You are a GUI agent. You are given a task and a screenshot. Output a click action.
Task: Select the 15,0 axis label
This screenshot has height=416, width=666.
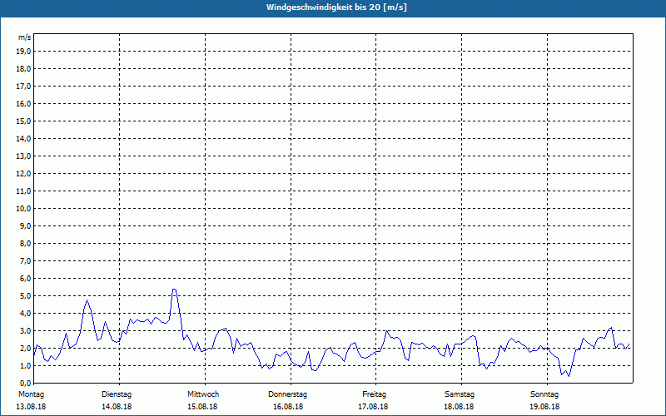click(22, 121)
